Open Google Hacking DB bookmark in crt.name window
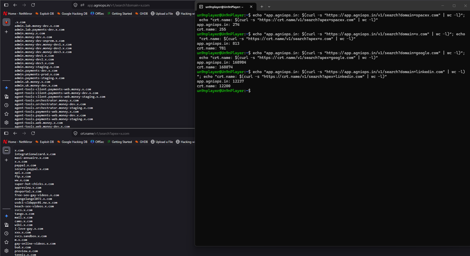This screenshot has width=470, height=256. [72, 142]
